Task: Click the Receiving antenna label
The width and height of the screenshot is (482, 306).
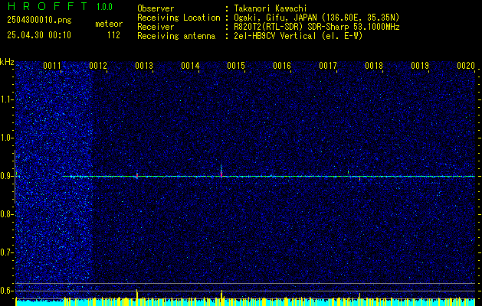Action: (176, 36)
